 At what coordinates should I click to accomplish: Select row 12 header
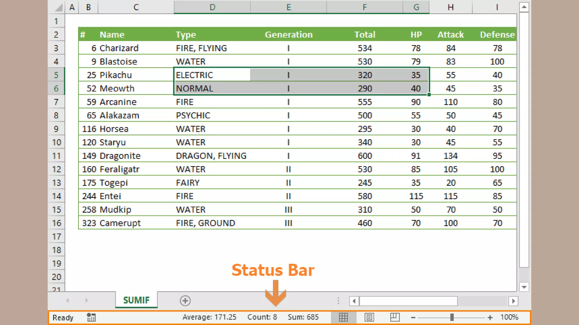[56, 169]
